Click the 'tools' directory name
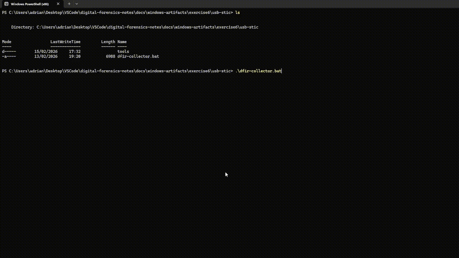The height and width of the screenshot is (258, 459). point(123,52)
